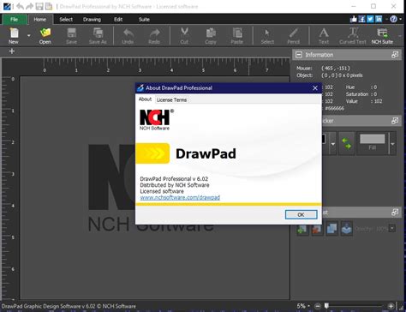Viewport: 406px width, 312px height.
Task: Switch to the Select ribbon tab
Action: click(x=66, y=20)
